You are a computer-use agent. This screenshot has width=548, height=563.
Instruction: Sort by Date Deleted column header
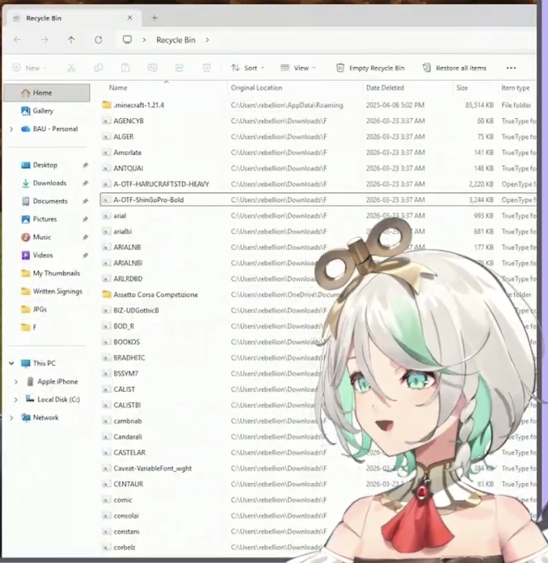385,87
